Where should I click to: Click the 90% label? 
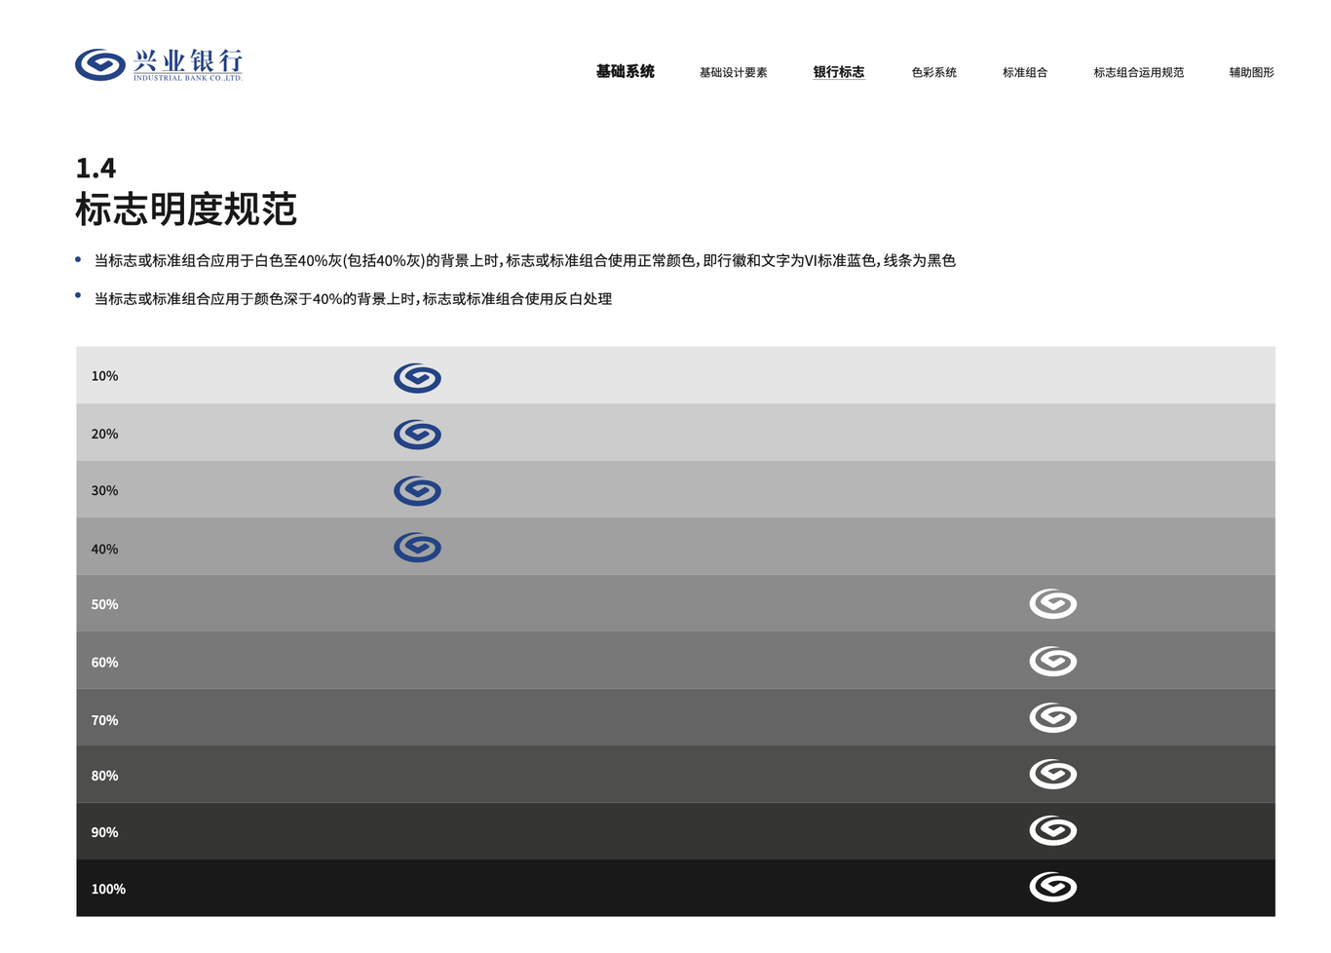[104, 833]
